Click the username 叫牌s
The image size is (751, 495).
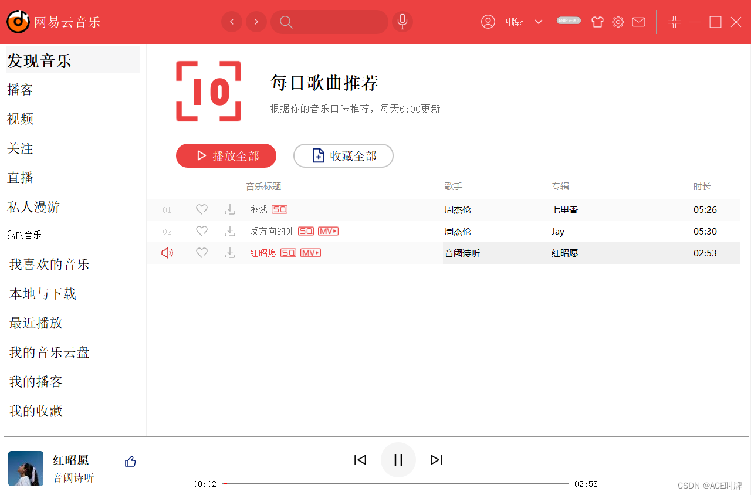pos(513,22)
